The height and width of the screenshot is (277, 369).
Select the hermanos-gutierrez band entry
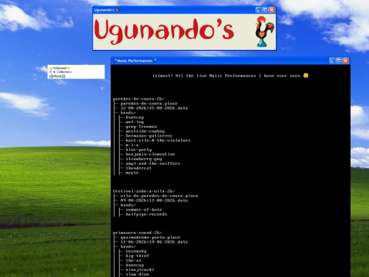click(x=149, y=135)
